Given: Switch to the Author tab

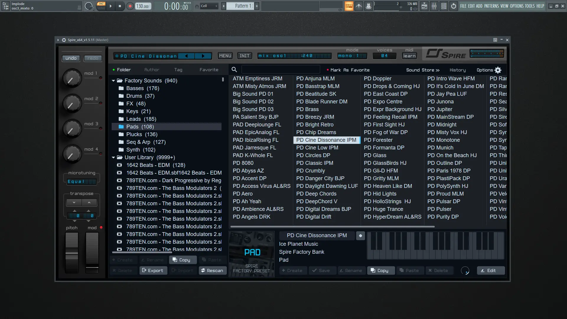Looking at the screenshot, I should [x=151, y=70].
